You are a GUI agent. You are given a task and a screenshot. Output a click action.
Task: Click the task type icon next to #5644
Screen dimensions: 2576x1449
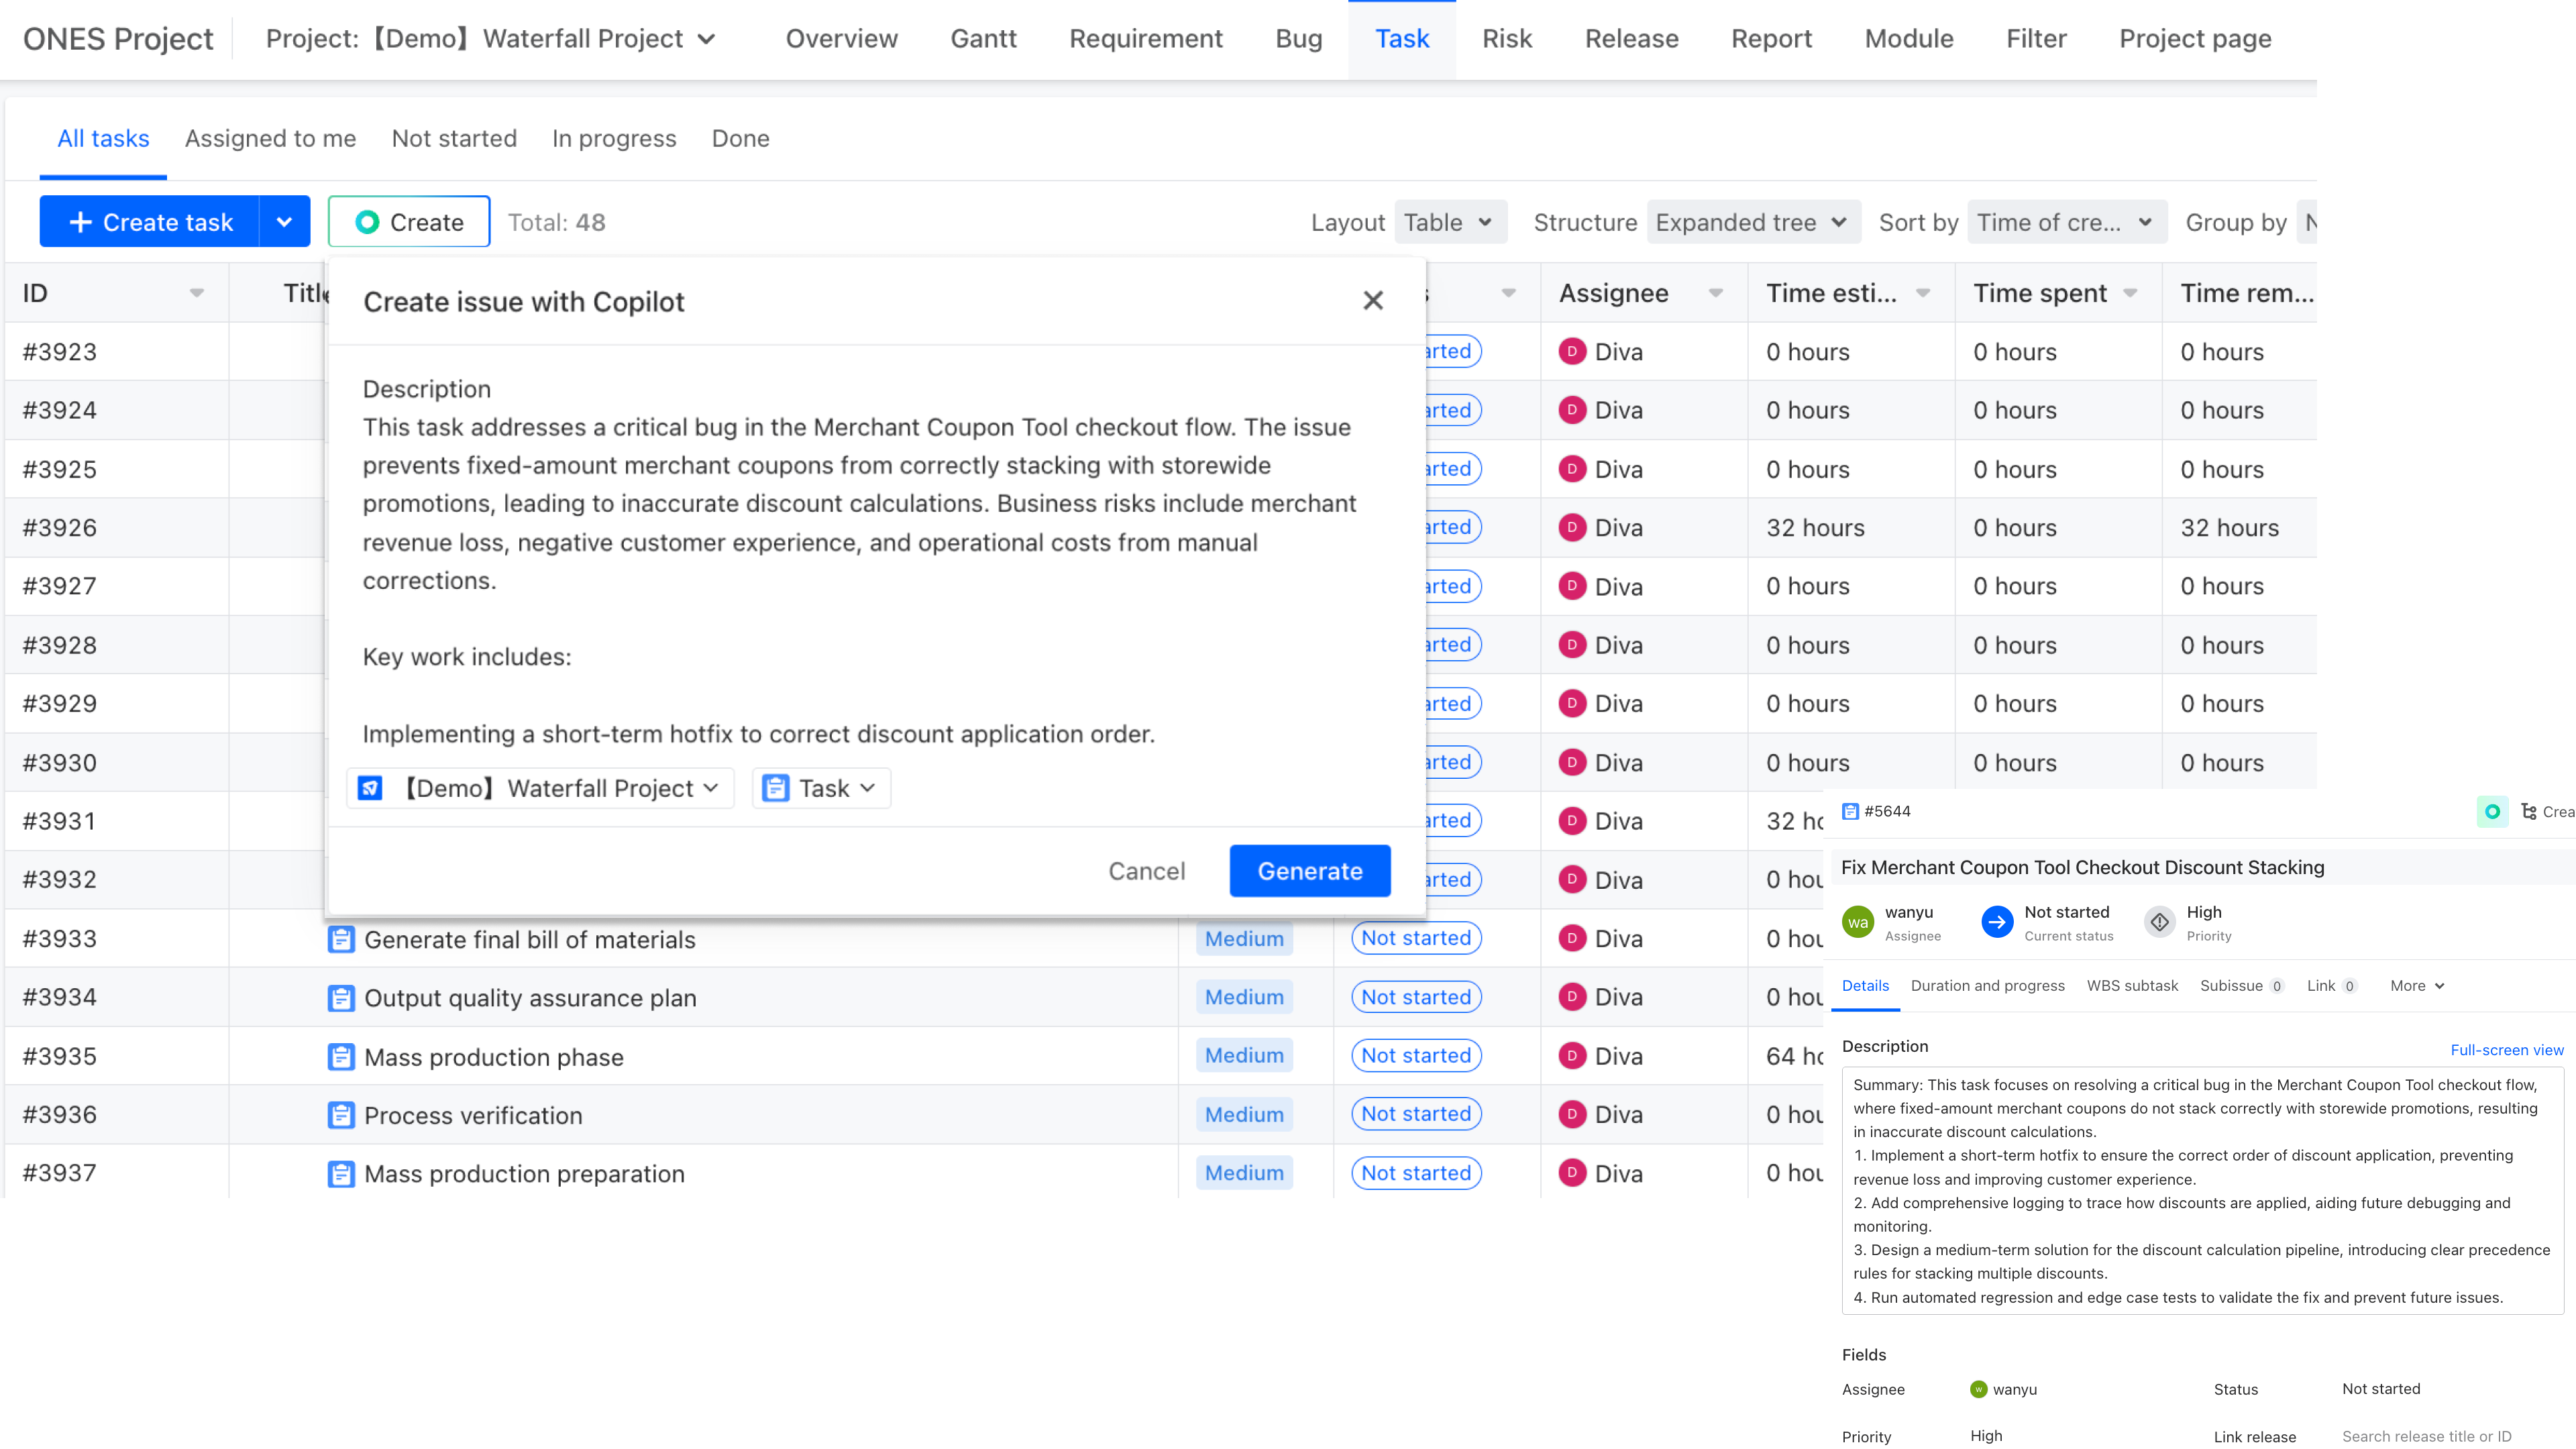pyautogui.click(x=1850, y=811)
